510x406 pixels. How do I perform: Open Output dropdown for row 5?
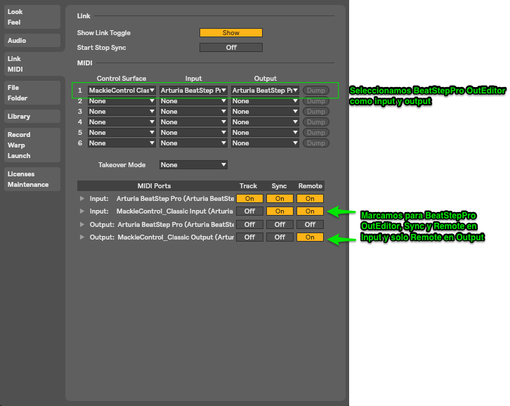(x=265, y=133)
